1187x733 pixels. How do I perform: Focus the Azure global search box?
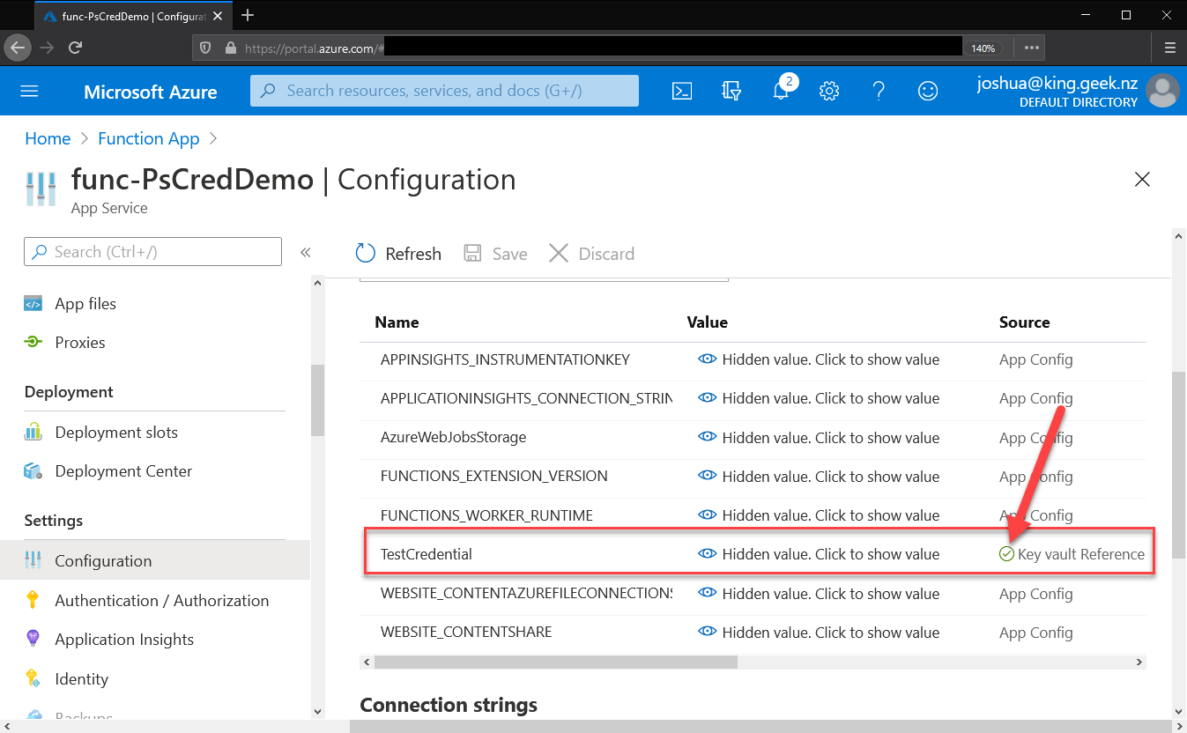tap(444, 91)
